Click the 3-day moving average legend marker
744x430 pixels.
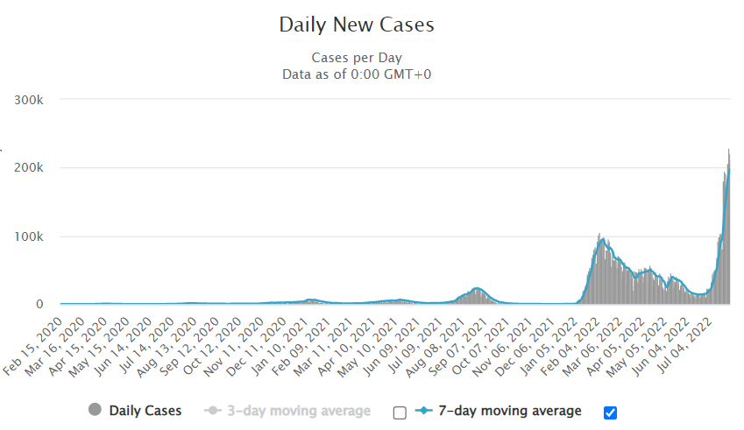coord(212,410)
